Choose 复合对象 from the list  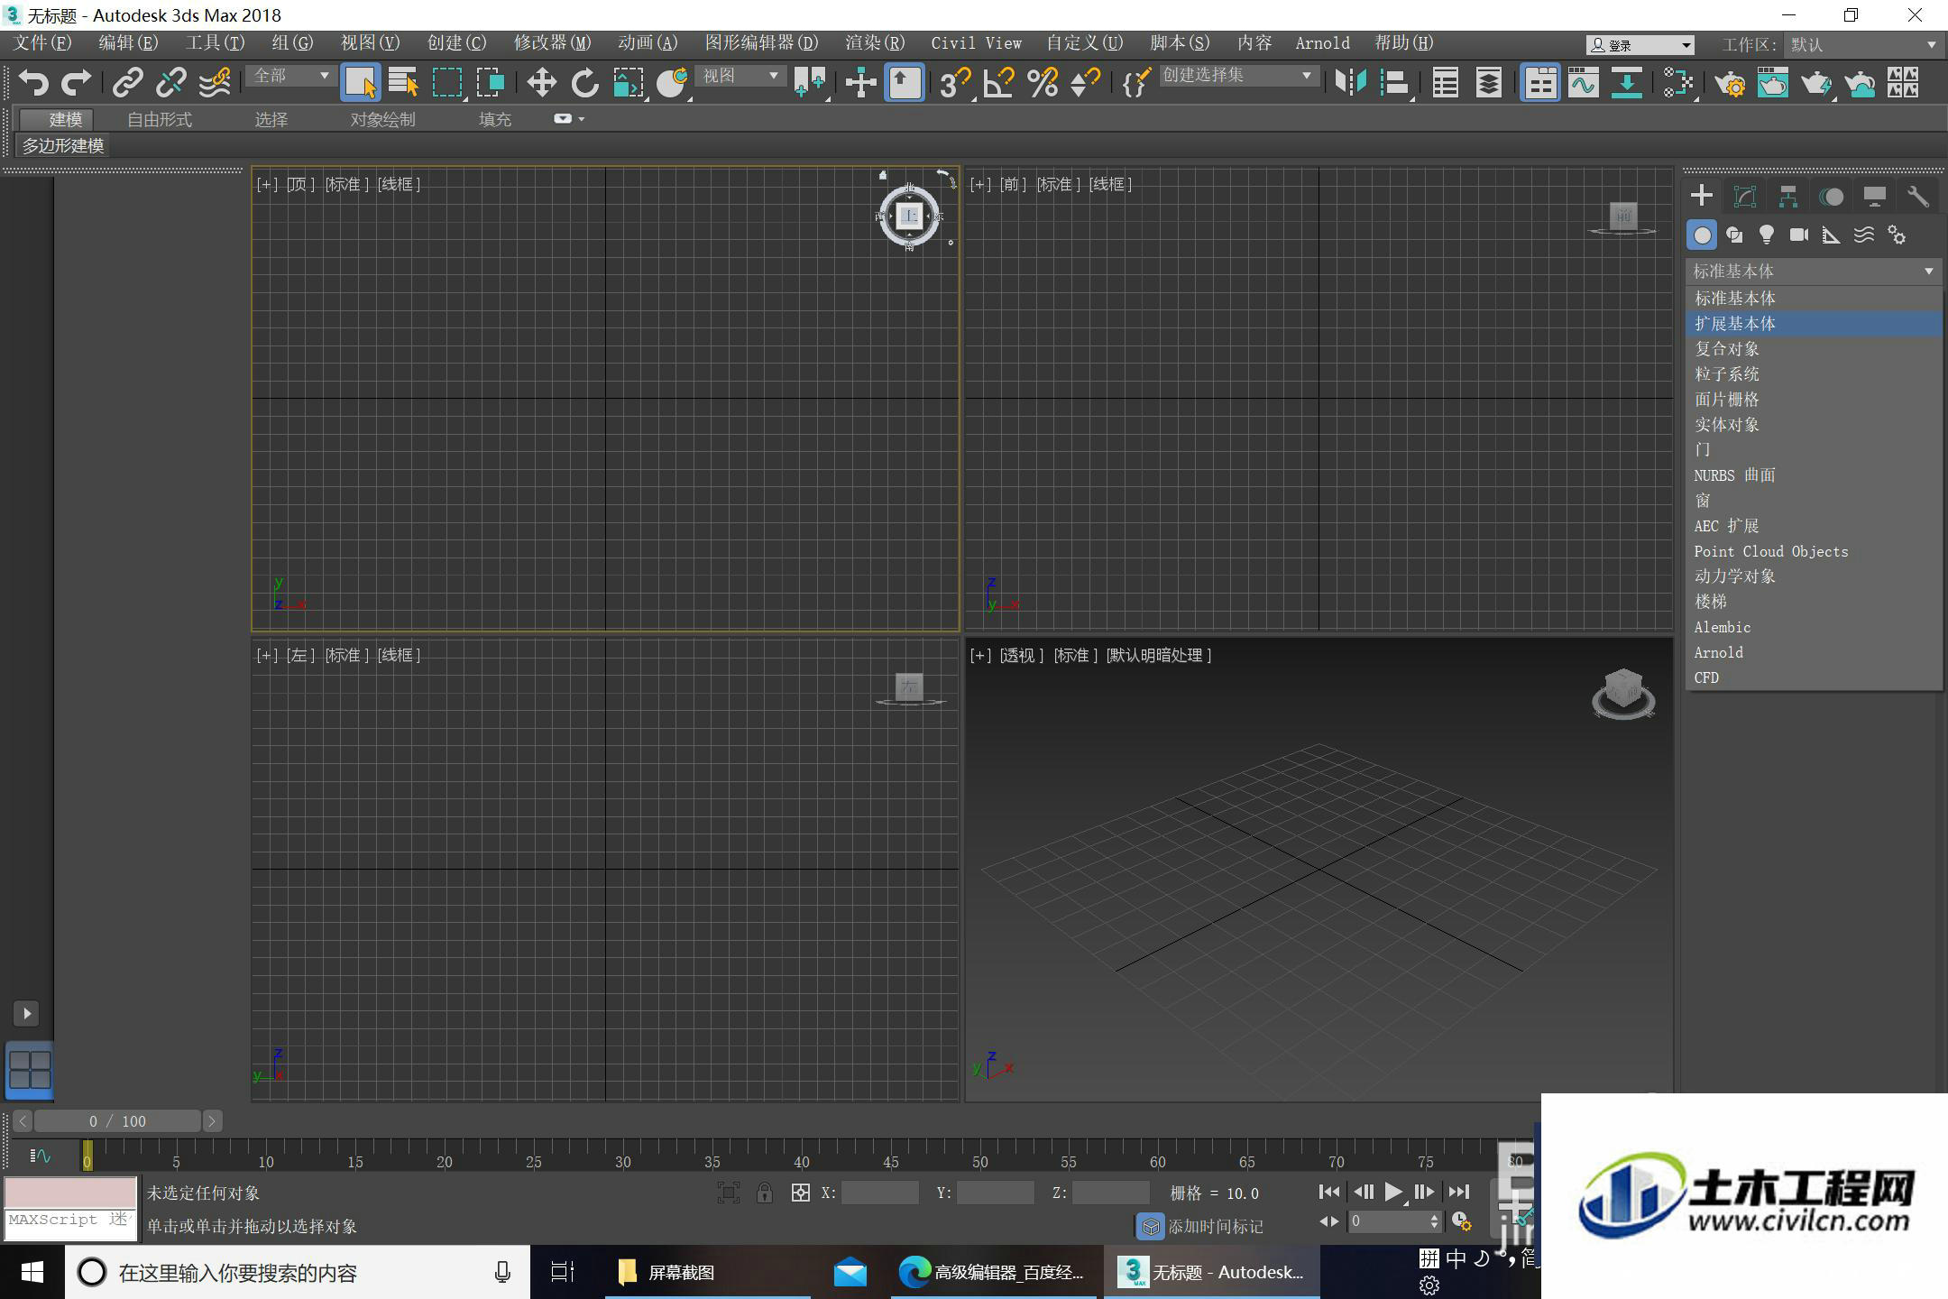click(1813, 348)
